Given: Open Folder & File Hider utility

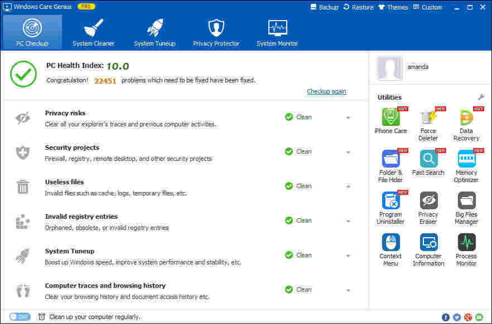Looking at the screenshot, I should click(390, 166).
